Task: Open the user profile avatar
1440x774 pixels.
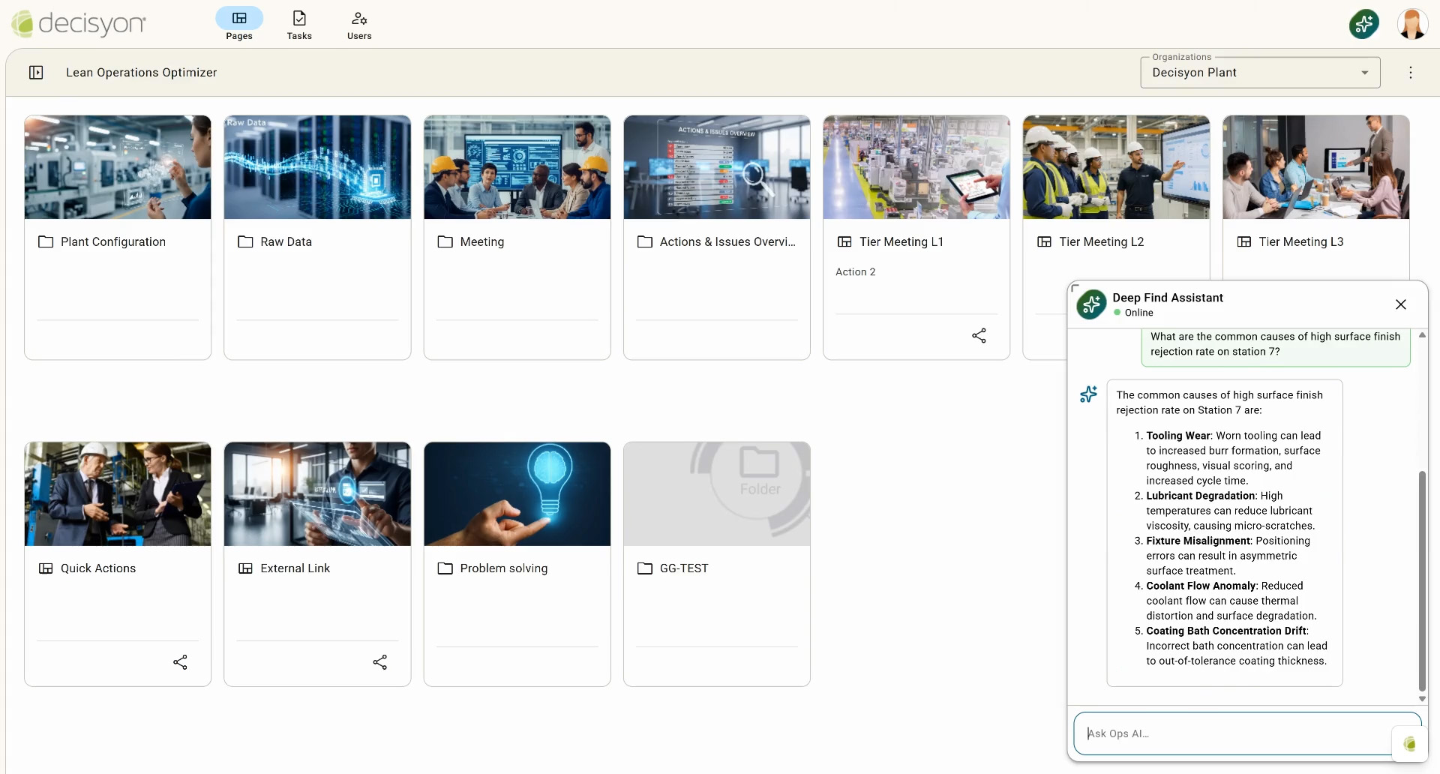Action: (1412, 24)
